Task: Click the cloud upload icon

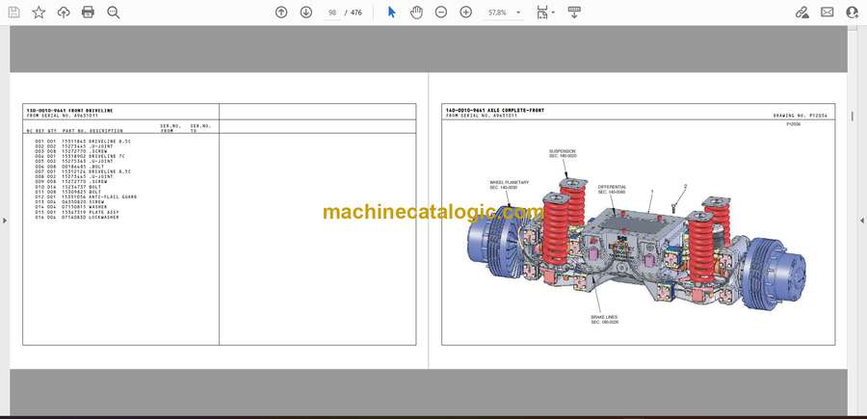Action: pos(64,13)
